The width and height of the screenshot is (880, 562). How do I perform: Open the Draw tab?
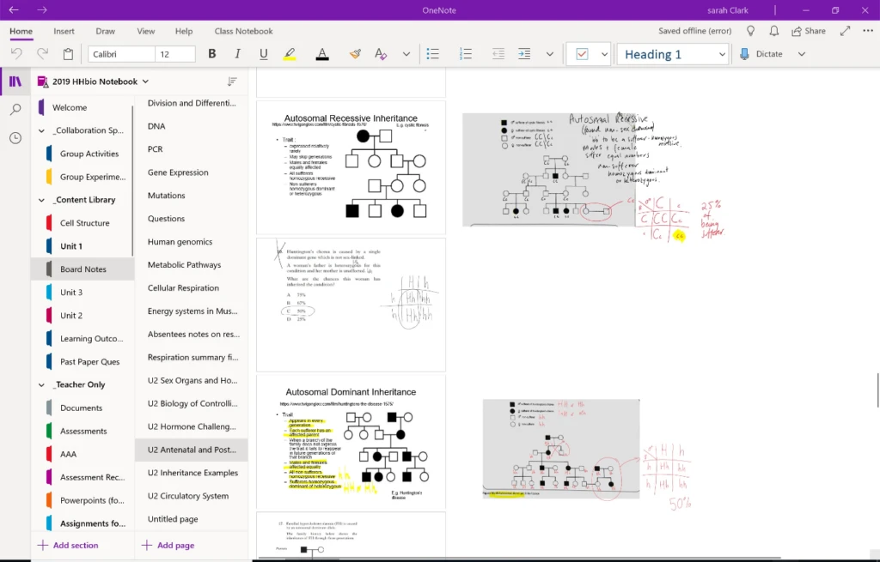click(105, 31)
